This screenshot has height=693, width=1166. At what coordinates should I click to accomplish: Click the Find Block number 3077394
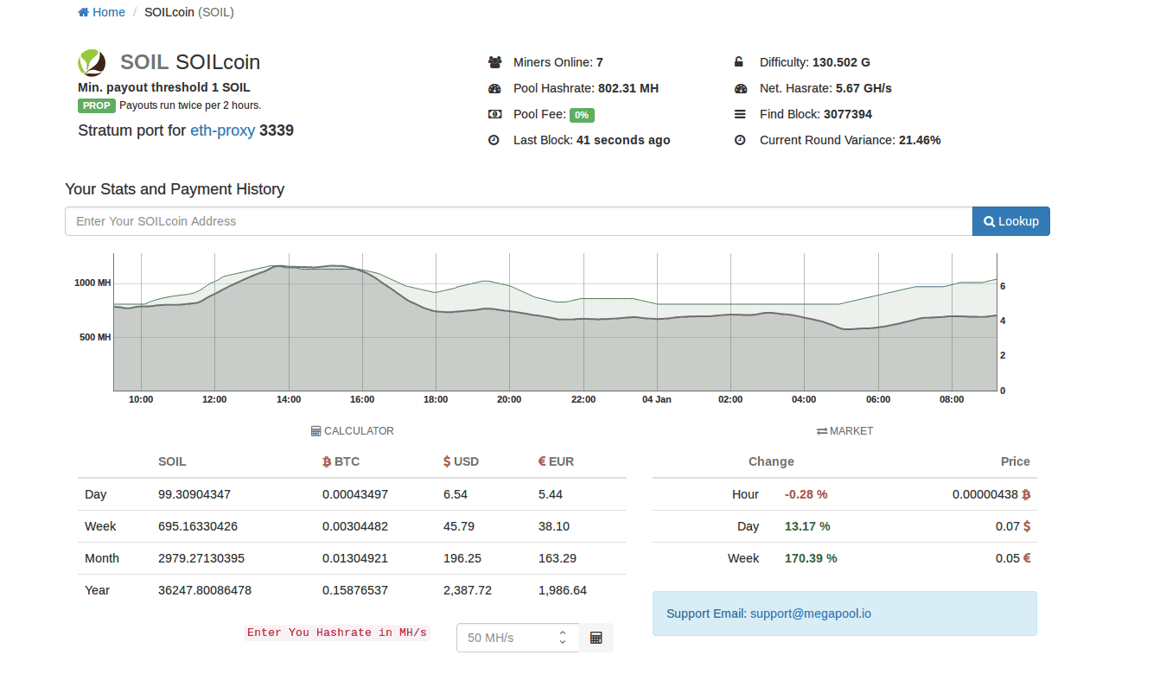[x=848, y=114]
